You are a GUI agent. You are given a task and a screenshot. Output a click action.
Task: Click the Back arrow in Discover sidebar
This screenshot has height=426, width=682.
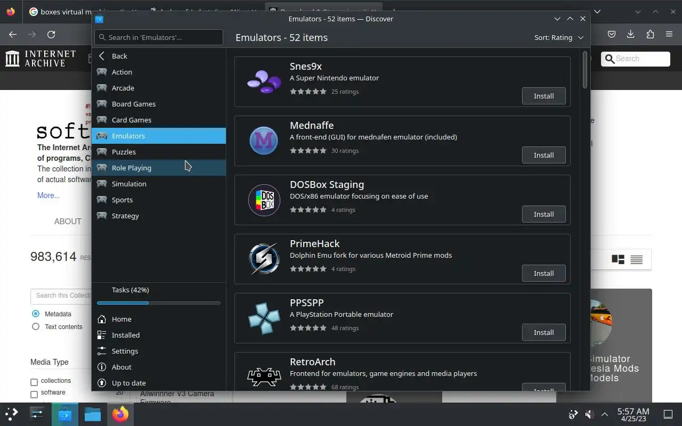(102, 56)
